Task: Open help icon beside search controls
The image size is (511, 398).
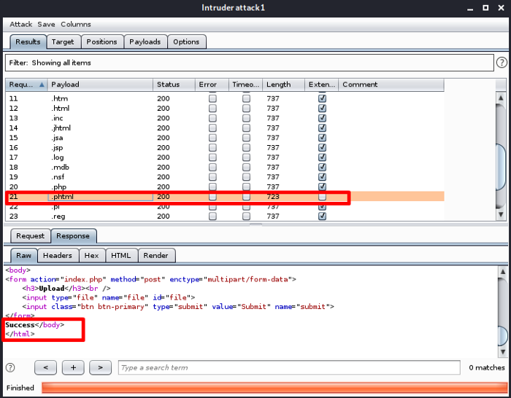Action: point(10,367)
